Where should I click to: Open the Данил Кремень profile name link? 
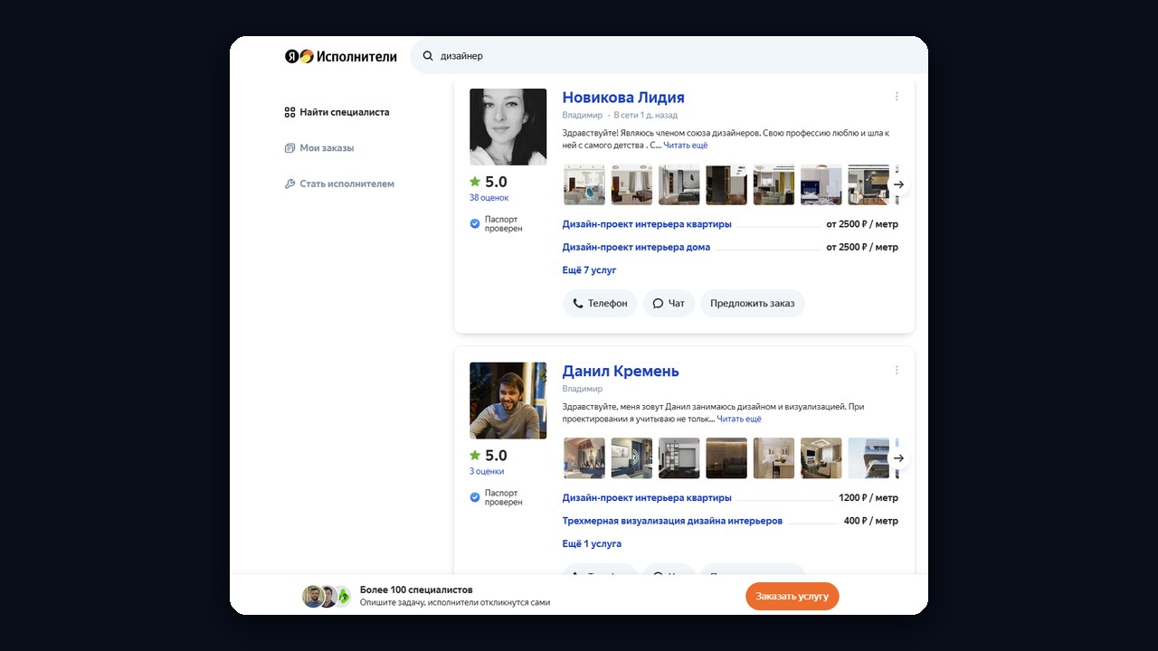point(621,372)
